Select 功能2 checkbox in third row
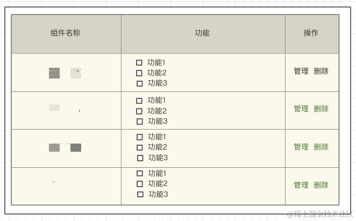356x221 pixels. pyautogui.click(x=140, y=147)
